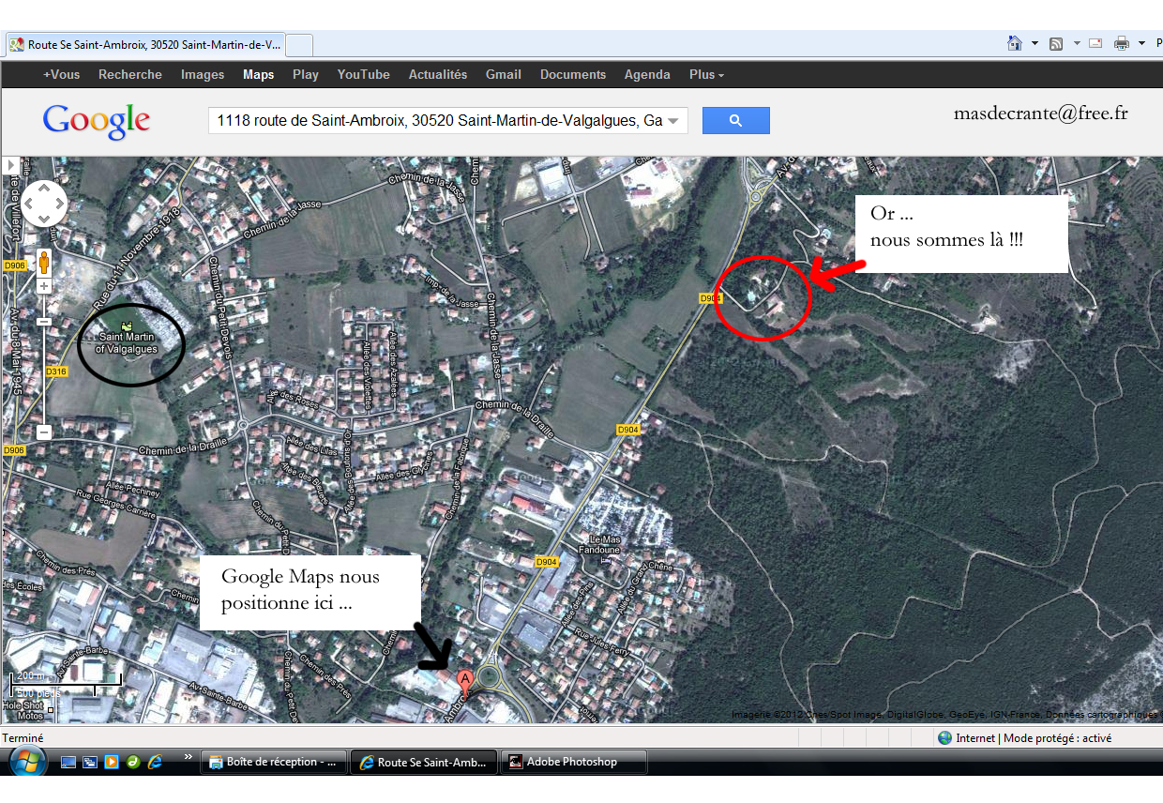Image resolution: width=1163 pixels, height=803 pixels.
Task: Click the Mode protégé : activé status text
Action: click(x=1057, y=738)
